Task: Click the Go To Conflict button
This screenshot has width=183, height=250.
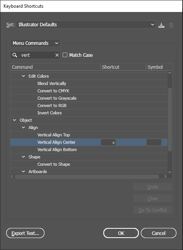Action: [153, 210]
